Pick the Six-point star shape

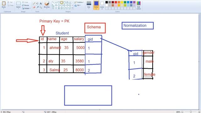click(62, 8)
